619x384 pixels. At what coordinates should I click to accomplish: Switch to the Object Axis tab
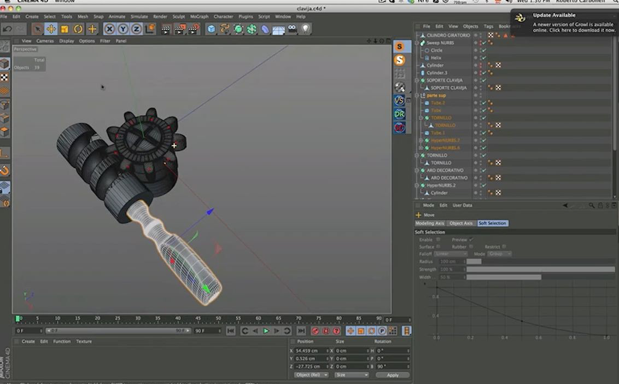pyautogui.click(x=461, y=223)
